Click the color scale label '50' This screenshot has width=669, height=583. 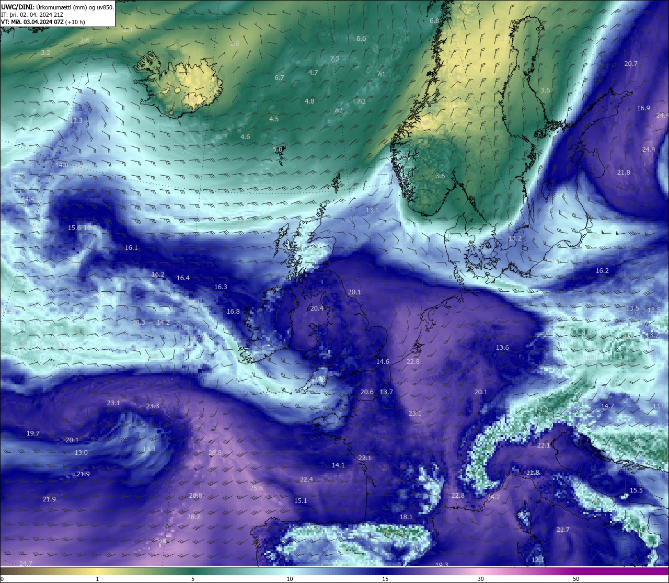[576, 579]
